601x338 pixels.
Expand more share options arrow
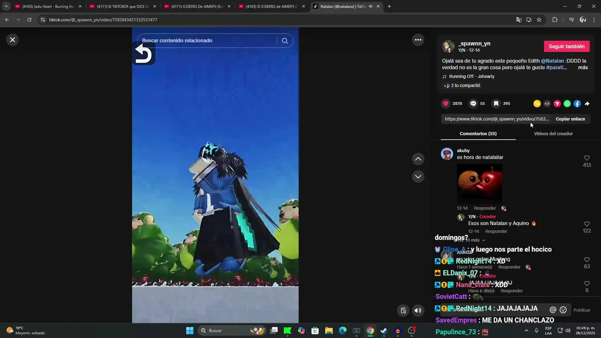pyautogui.click(x=587, y=104)
